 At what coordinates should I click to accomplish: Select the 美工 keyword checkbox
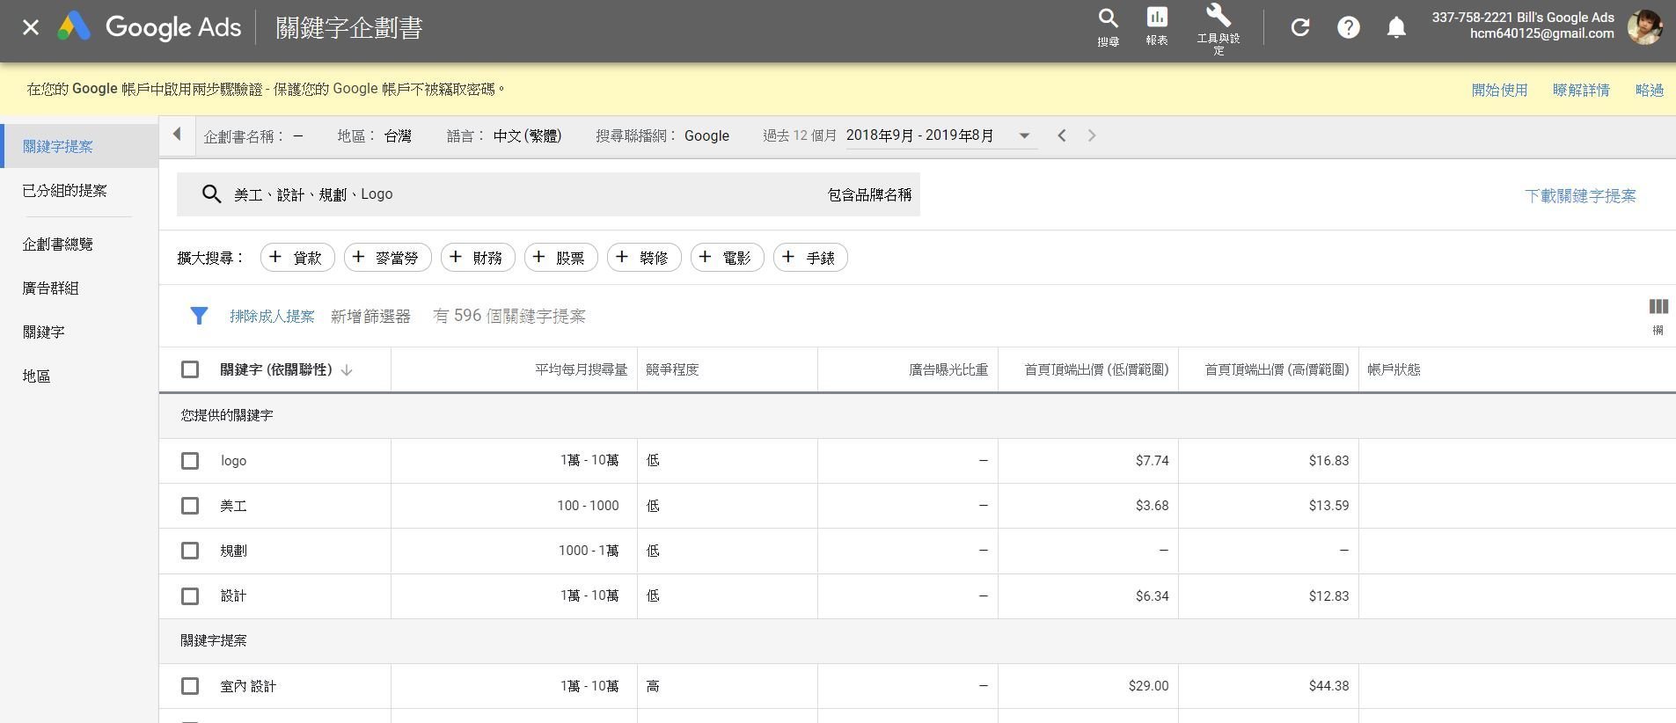click(190, 506)
